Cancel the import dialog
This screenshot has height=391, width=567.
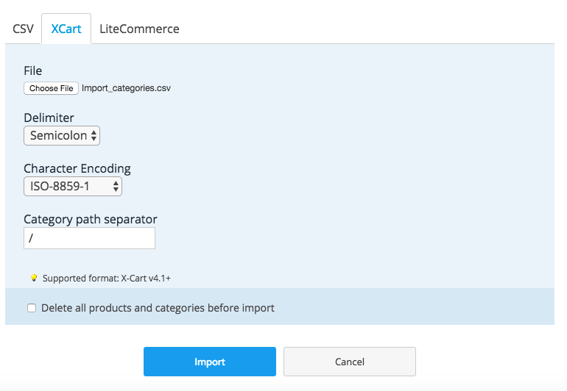point(349,362)
